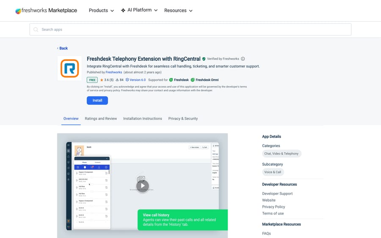Open the Verified by Freshworks info icon
381x238 pixels.
243,59
